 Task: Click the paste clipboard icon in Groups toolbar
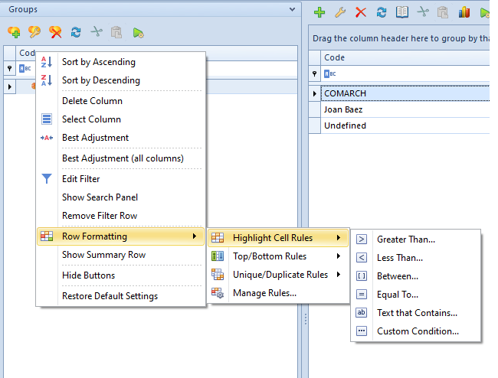click(116, 32)
